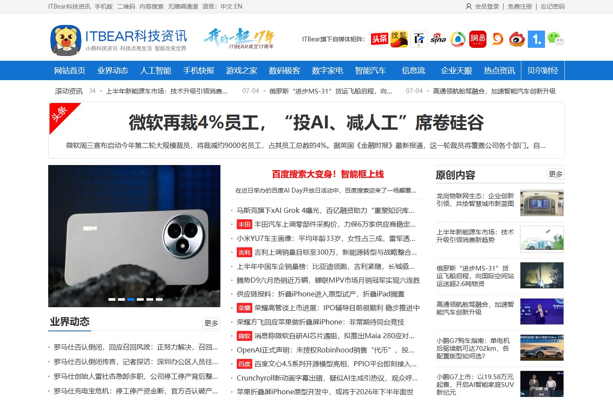Open the Sina media icon
613x402 pixels.
(x=438, y=39)
